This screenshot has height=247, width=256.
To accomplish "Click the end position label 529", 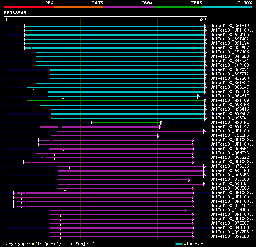I will coord(202,20).
